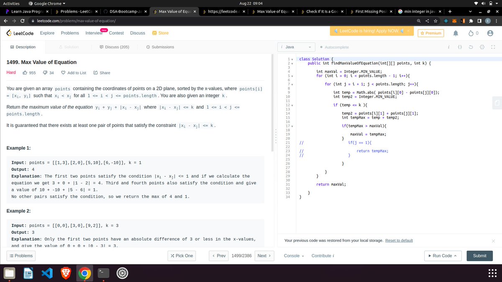
Task: Open the Run Code dropdown arrow
Action: [455, 255]
